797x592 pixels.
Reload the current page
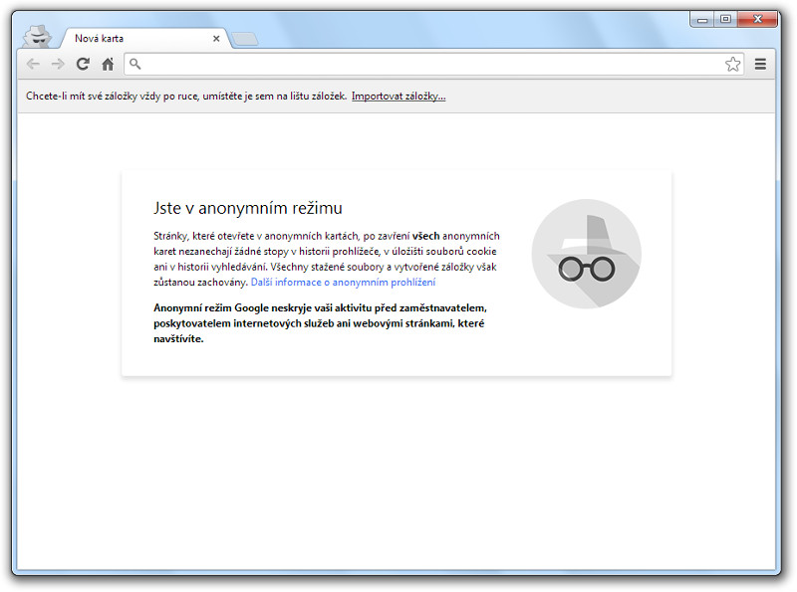coord(83,64)
